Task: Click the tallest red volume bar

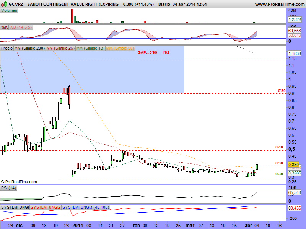Action: tap(72, 16)
